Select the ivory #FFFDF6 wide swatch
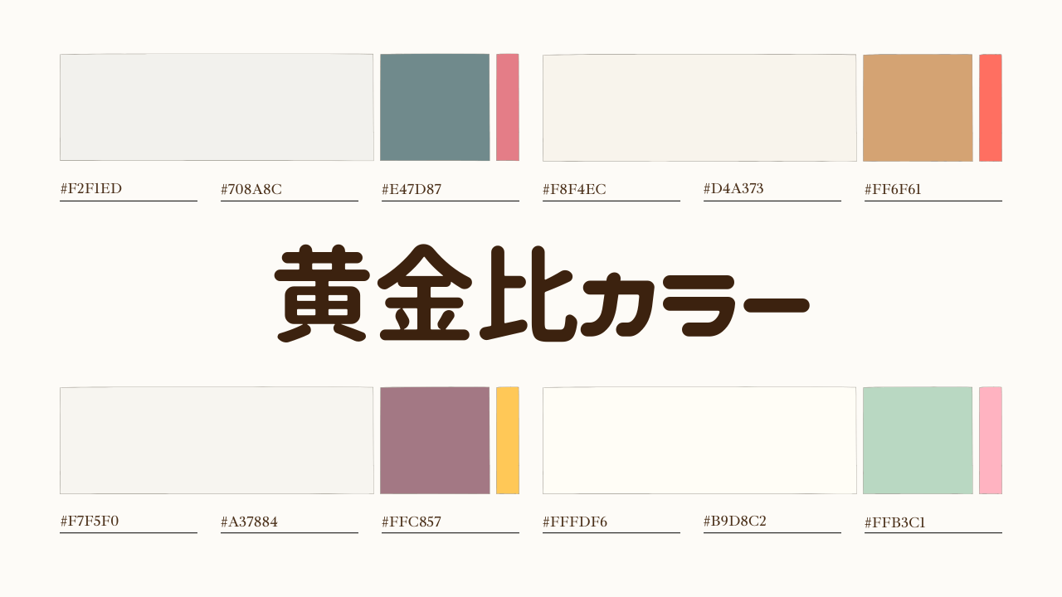 click(x=699, y=440)
